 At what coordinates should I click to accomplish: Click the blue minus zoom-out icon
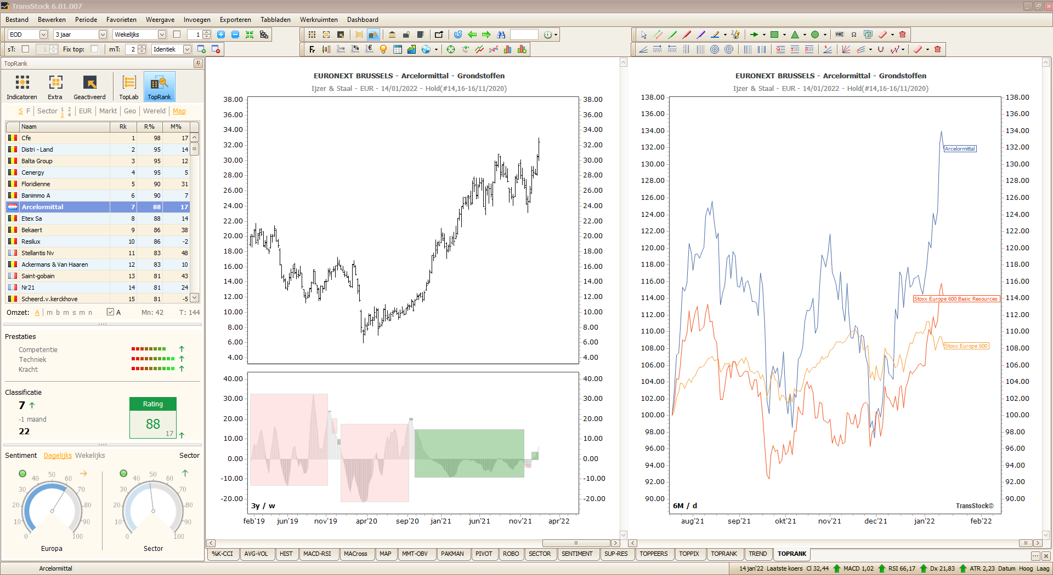pyautogui.click(x=235, y=34)
